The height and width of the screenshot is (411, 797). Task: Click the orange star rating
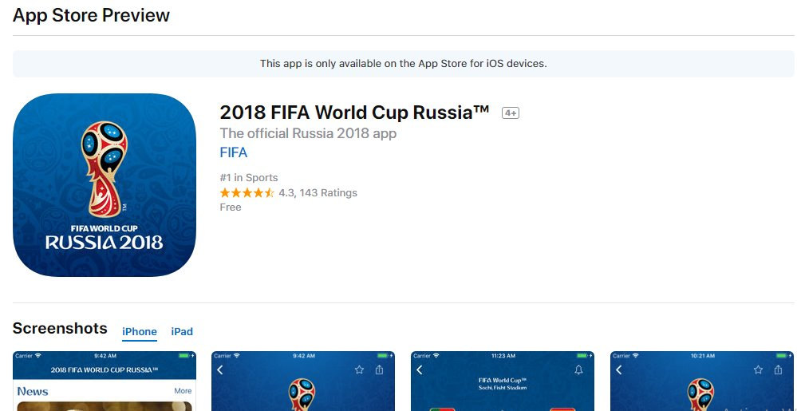247,193
